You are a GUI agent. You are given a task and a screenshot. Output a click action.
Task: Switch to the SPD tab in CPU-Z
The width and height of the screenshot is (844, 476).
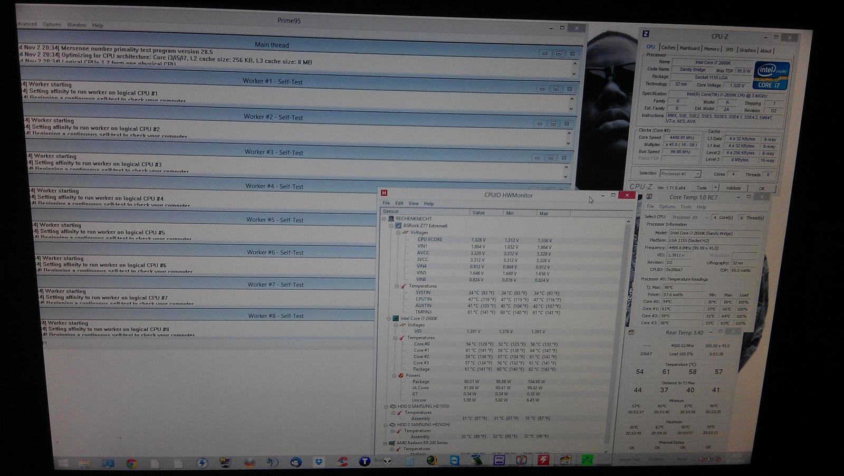[x=729, y=50]
